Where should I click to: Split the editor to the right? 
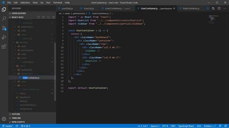click(219, 9)
